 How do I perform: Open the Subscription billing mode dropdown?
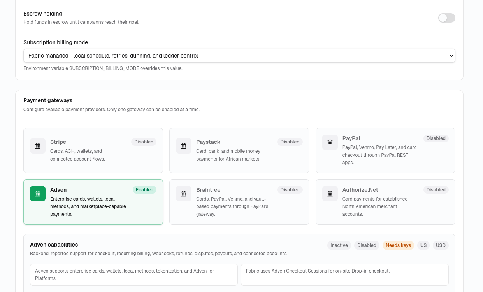239,56
